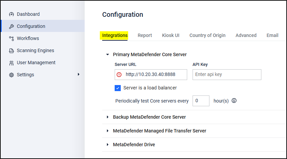Click the API Key input field
The image size is (287, 159).
pos(227,75)
